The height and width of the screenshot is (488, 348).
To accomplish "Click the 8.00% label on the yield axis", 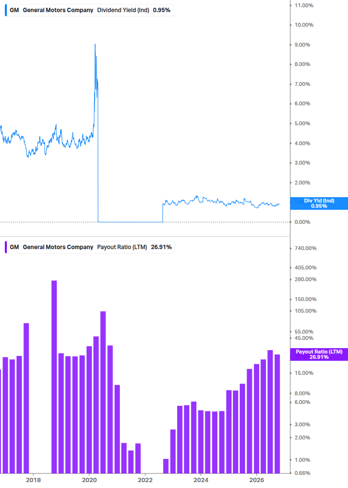I will [x=302, y=65].
